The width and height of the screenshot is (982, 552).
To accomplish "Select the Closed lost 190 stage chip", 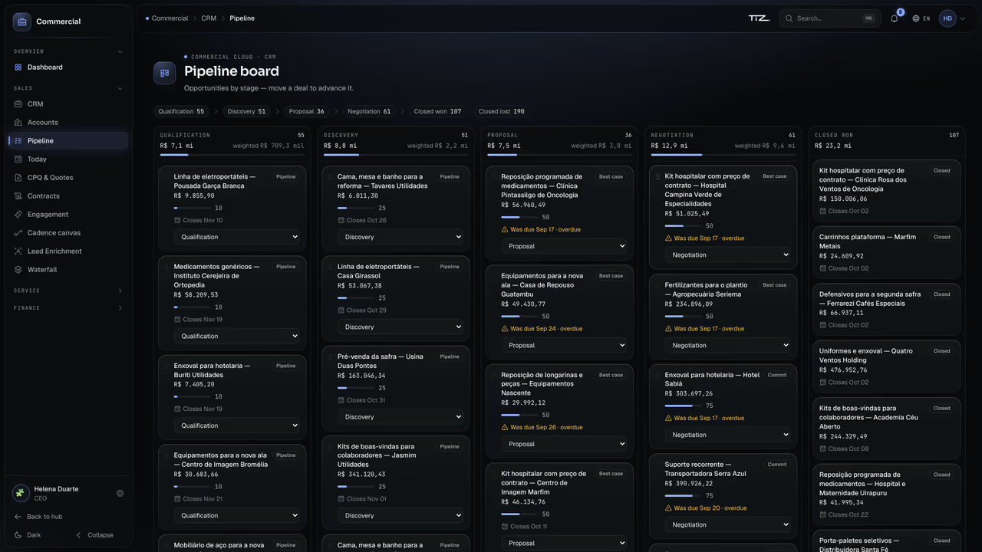I will pyautogui.click(x=502, y=112).
